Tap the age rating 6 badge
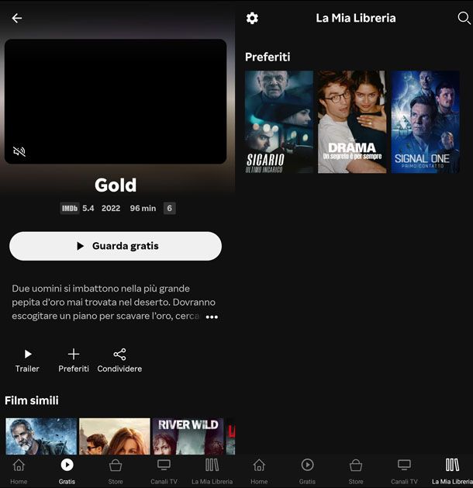This screenshot has width=473, height=488. point(170,208)
